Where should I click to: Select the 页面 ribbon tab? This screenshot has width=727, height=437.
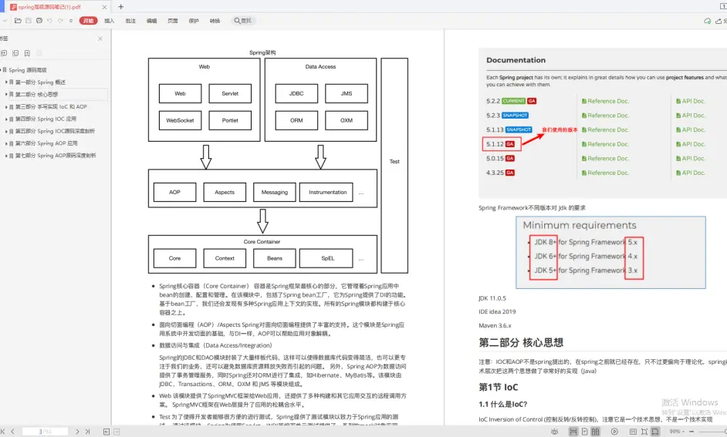tap(172, 21)
